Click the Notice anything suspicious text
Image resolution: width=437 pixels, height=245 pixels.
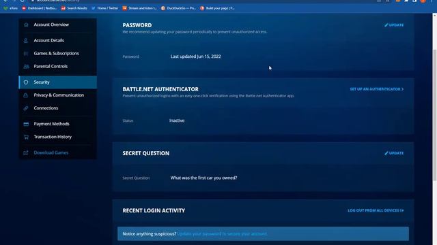[x=149, y=234]
